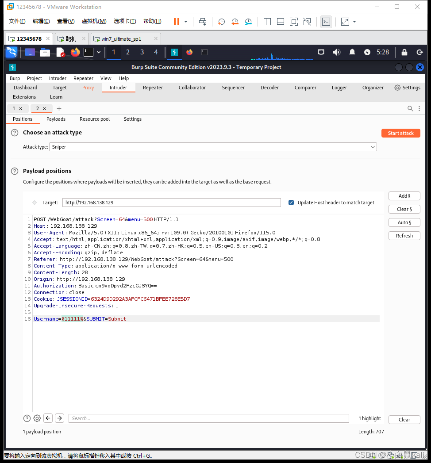Go to previous search match arrow

coord(48,418)
